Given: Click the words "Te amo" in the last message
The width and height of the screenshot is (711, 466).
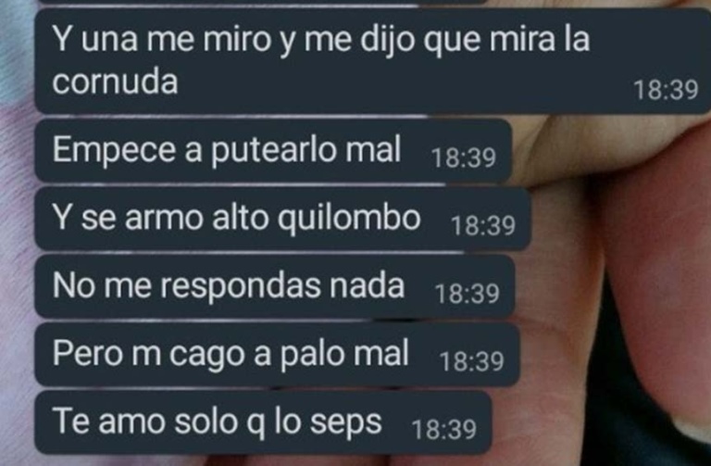Looking at the screenshot, I should point(108,422).
